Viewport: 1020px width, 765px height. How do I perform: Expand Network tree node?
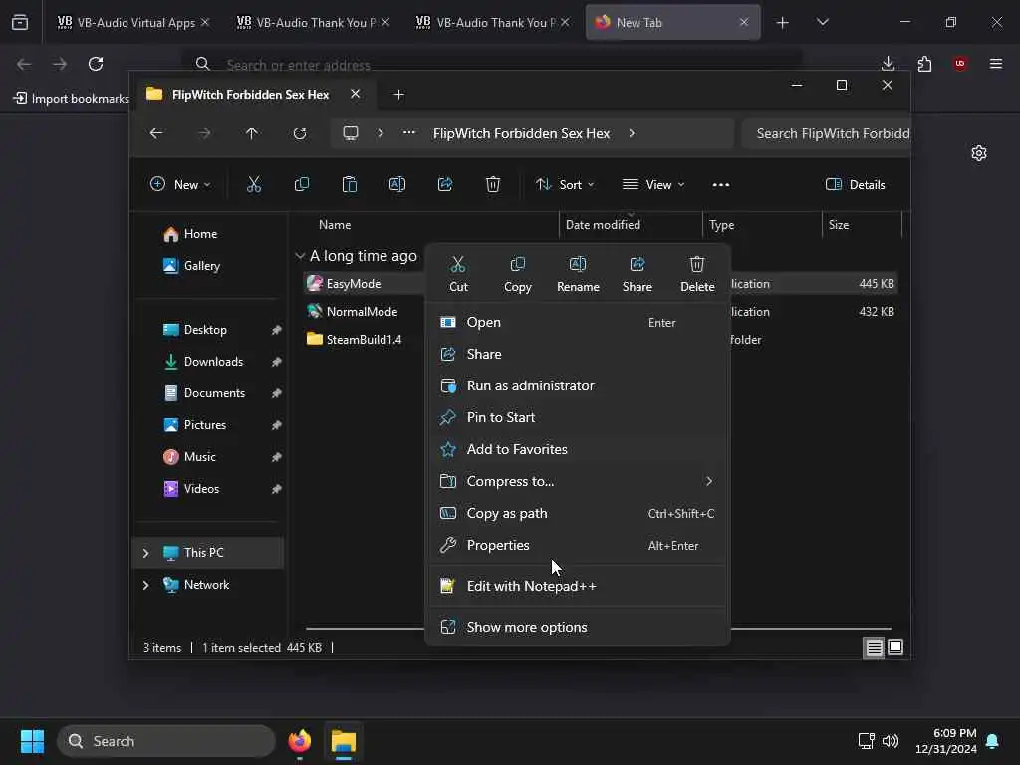(145, 585)
